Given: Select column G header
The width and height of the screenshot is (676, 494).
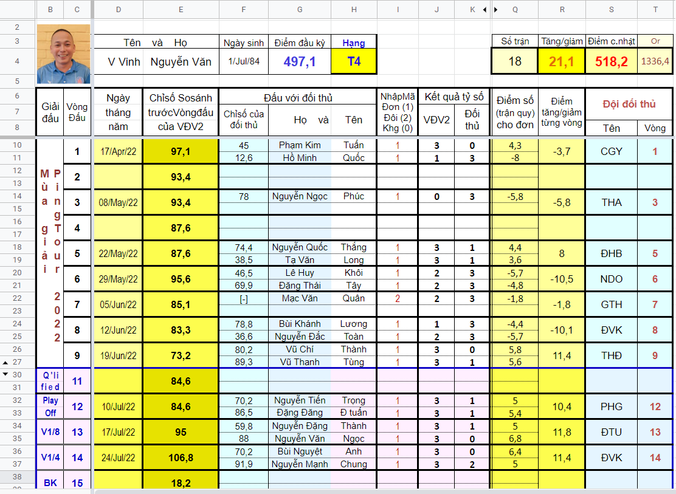Looking at the screenshot, I should coord(300,10).
